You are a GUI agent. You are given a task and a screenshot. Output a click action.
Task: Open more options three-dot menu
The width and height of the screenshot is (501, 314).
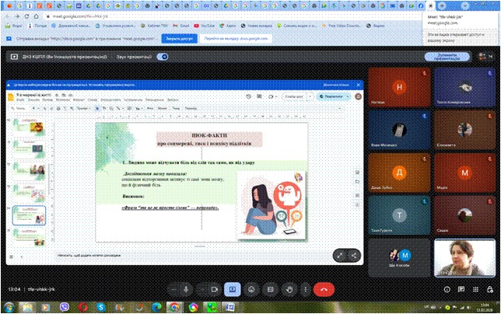(x=307, y=288)
